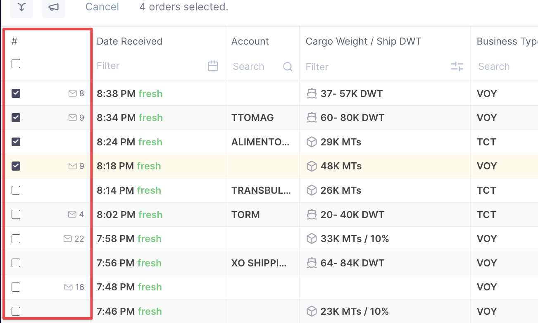
Task: Click the Cargo Weight / Ship DWT header
Action: point(363,41)
